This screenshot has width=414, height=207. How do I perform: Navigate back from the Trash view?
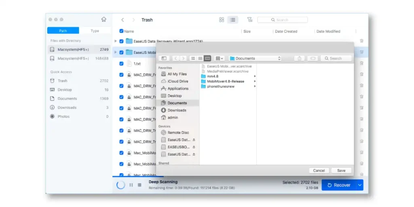click(123, 20)
